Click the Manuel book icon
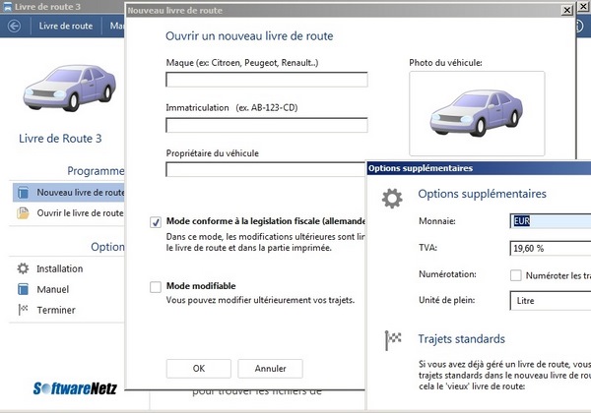 [x=23, y=289]
